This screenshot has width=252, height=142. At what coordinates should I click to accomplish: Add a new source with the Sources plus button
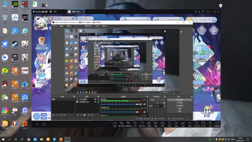click(x=77, y=115)
